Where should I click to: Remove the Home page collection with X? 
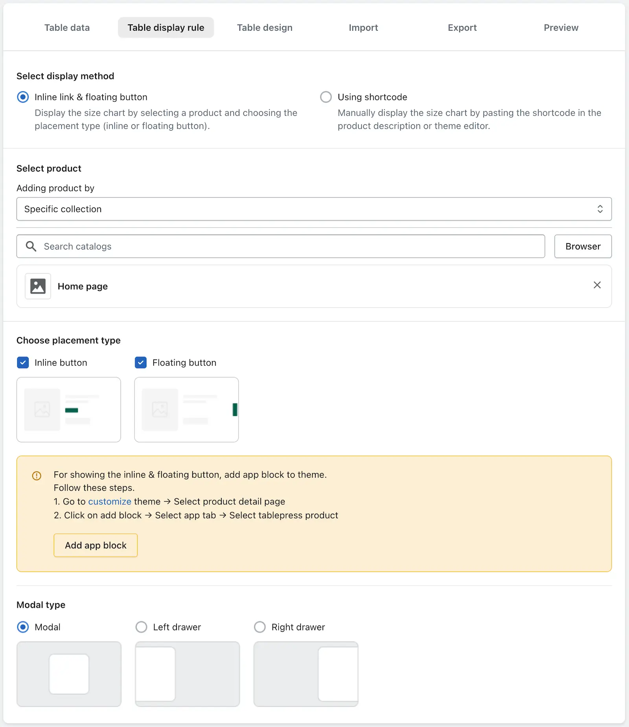597,285
